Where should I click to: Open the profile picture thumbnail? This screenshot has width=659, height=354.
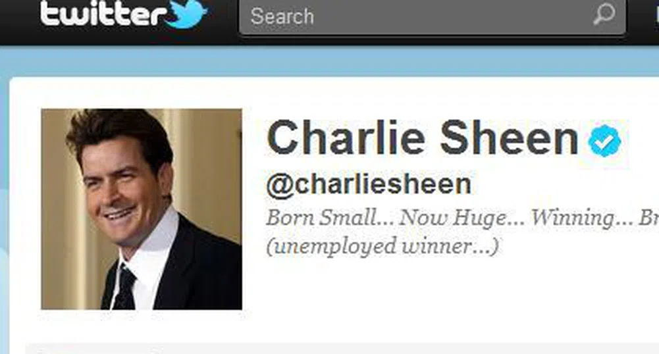[142, 209]
